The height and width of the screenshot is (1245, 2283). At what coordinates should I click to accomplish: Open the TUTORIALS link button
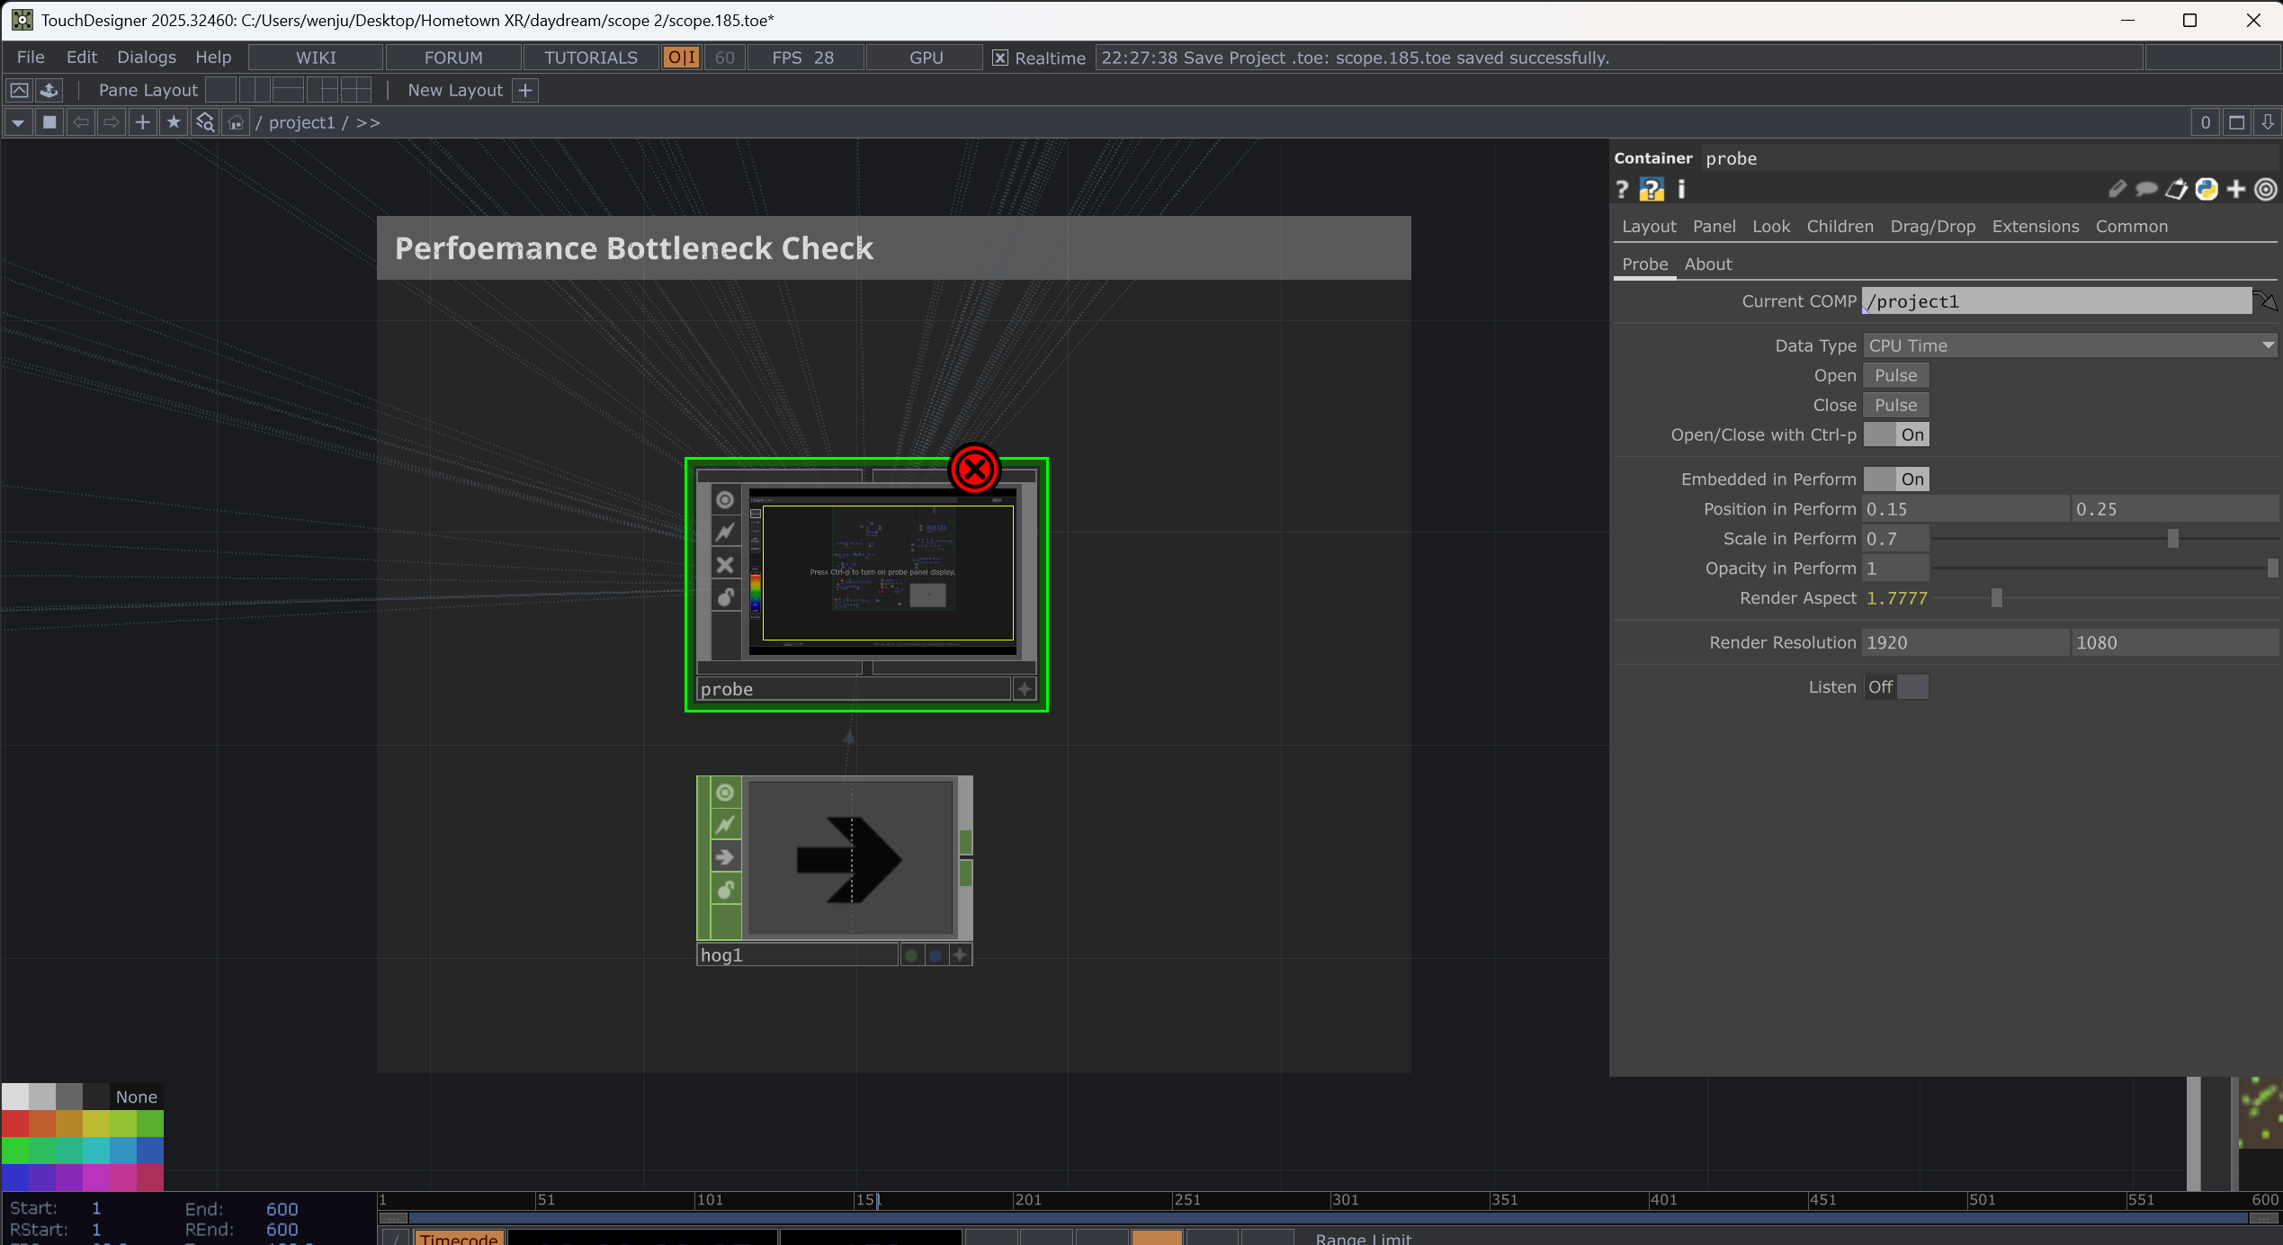pos(591,58)
